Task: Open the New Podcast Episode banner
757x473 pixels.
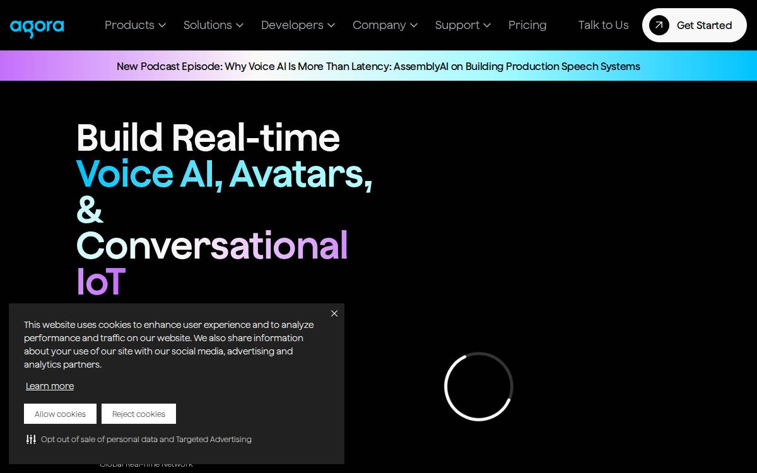Action: (378, 66)
